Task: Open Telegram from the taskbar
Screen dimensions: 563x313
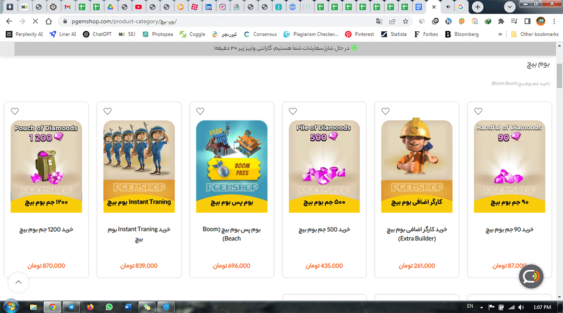Action: point(71,307)
